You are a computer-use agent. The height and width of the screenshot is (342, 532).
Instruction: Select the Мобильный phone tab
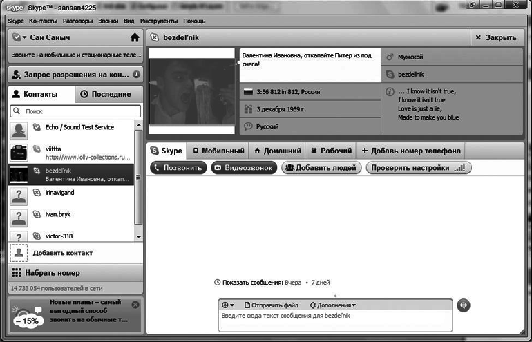click(x=218, y=151)
